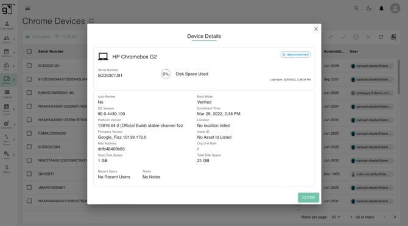Open the user account avatar
408x226 pixels.
tap(395, 9)
